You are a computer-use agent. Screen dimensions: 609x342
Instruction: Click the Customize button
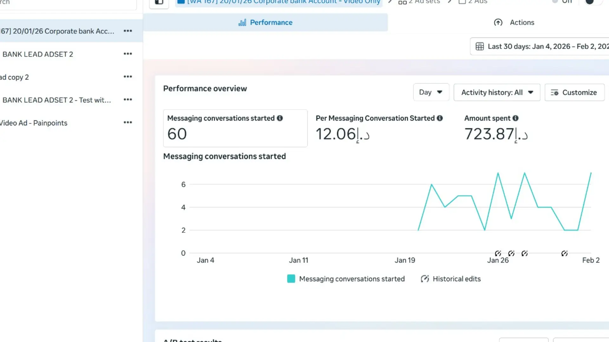(x=574, y=92)
